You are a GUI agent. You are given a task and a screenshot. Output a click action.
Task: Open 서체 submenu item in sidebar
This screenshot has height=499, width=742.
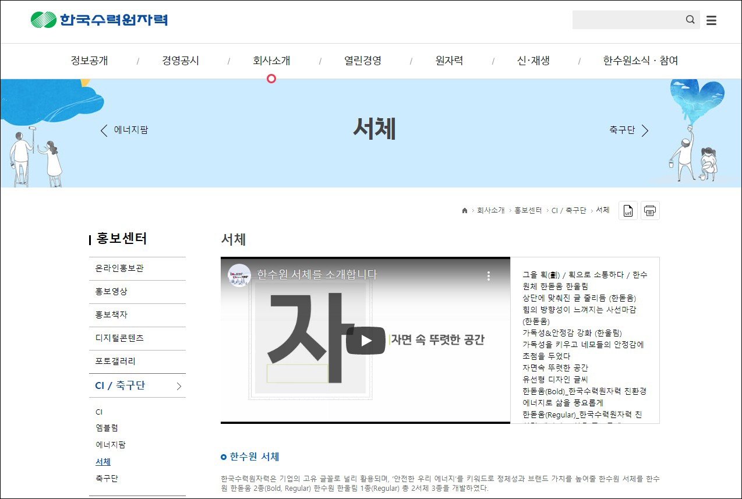[103, 462]
